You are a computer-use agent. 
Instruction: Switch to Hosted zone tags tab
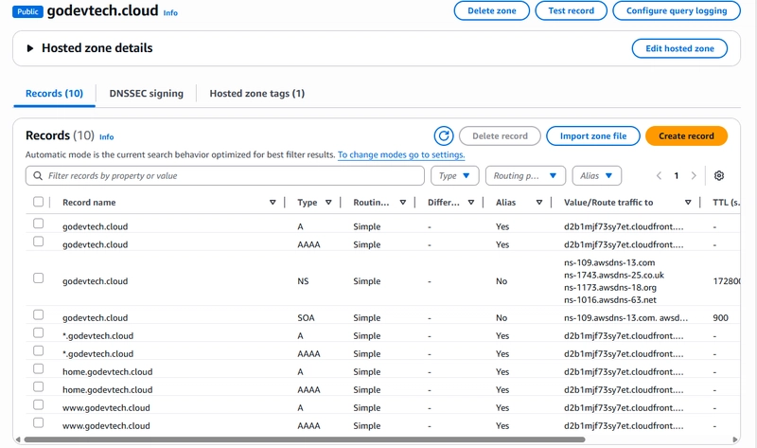pyautogui.click(x=256, y=93)
